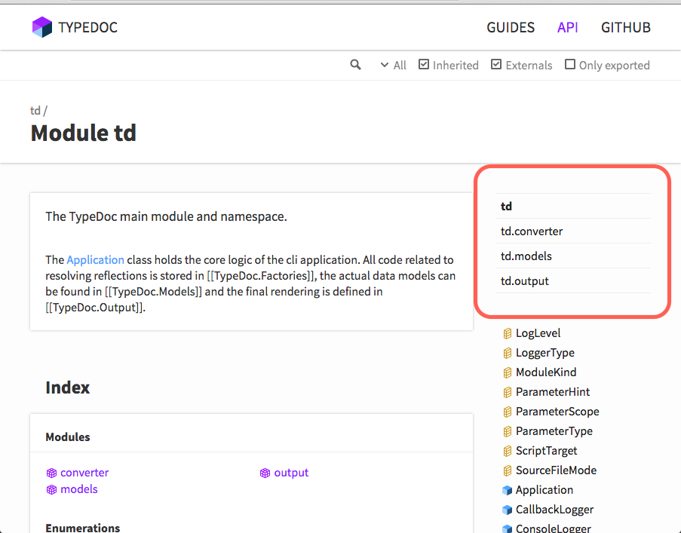Screen dimensions: 681x533
Task: Click the ModuleKind enumeration icon
Action: point(507,372)
